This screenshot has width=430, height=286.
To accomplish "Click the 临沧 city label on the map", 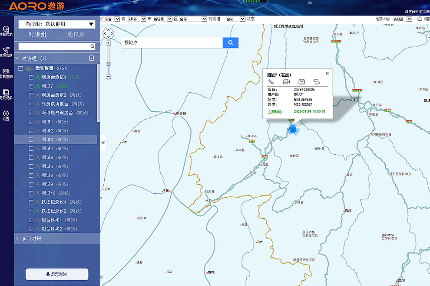I will [348, 211].
